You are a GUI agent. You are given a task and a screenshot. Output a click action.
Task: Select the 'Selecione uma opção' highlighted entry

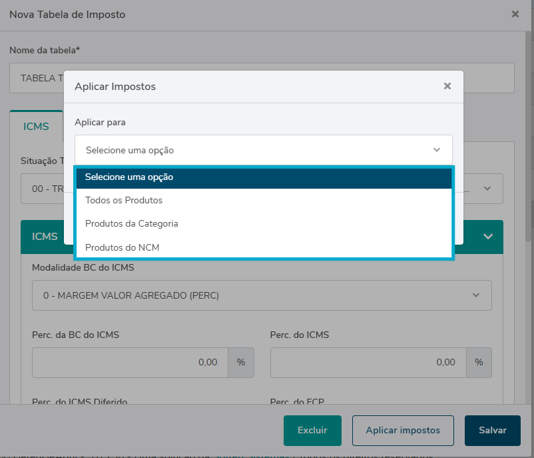pyautogui.click(x=129, y=177)
